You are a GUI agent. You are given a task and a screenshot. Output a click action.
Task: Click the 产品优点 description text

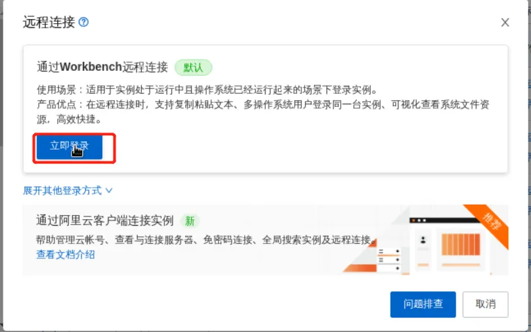[263, 112]
